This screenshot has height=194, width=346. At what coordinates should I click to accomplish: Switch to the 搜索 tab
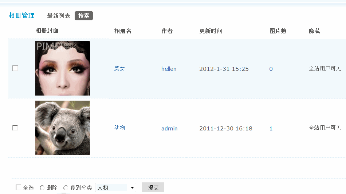click(x=84, y=16)
